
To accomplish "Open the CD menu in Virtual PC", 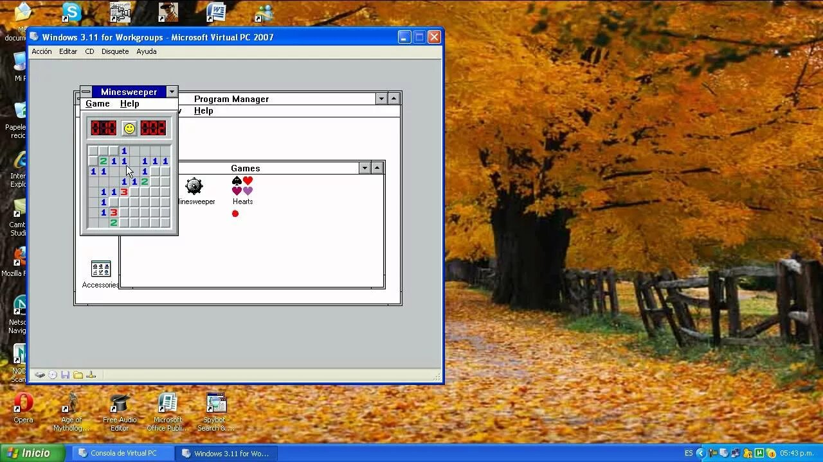I will tap(89, 51).
